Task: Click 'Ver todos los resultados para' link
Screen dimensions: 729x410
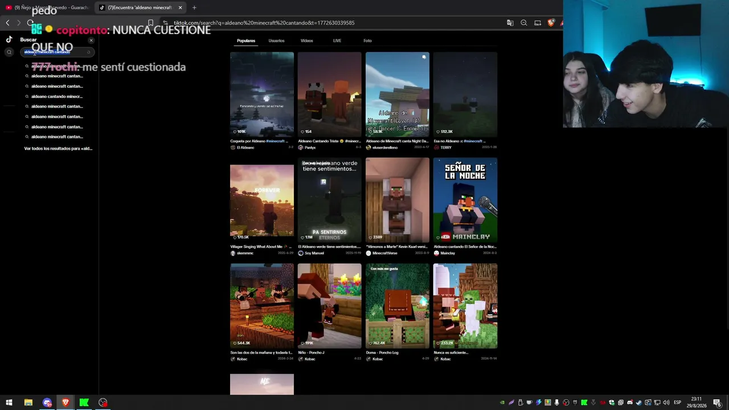Action: [x=58, y=149]
